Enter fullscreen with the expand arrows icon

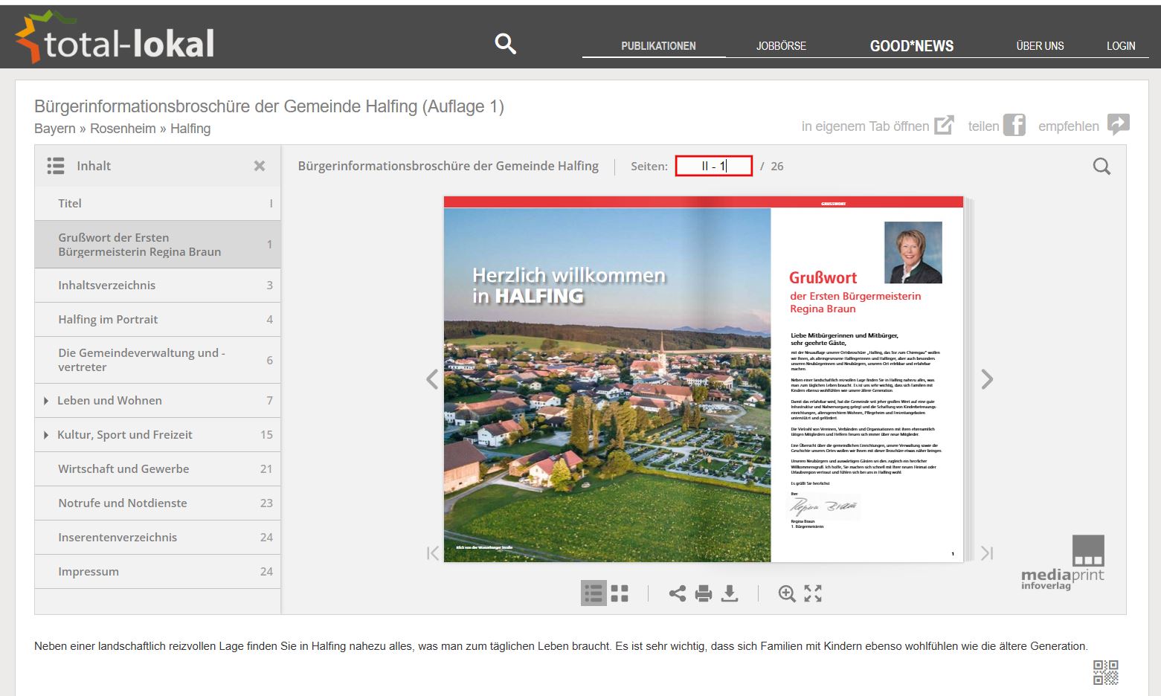tap(813, 593)
